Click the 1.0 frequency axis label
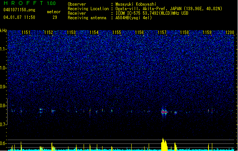Screen dimensions: 238x151 point(3,68)
